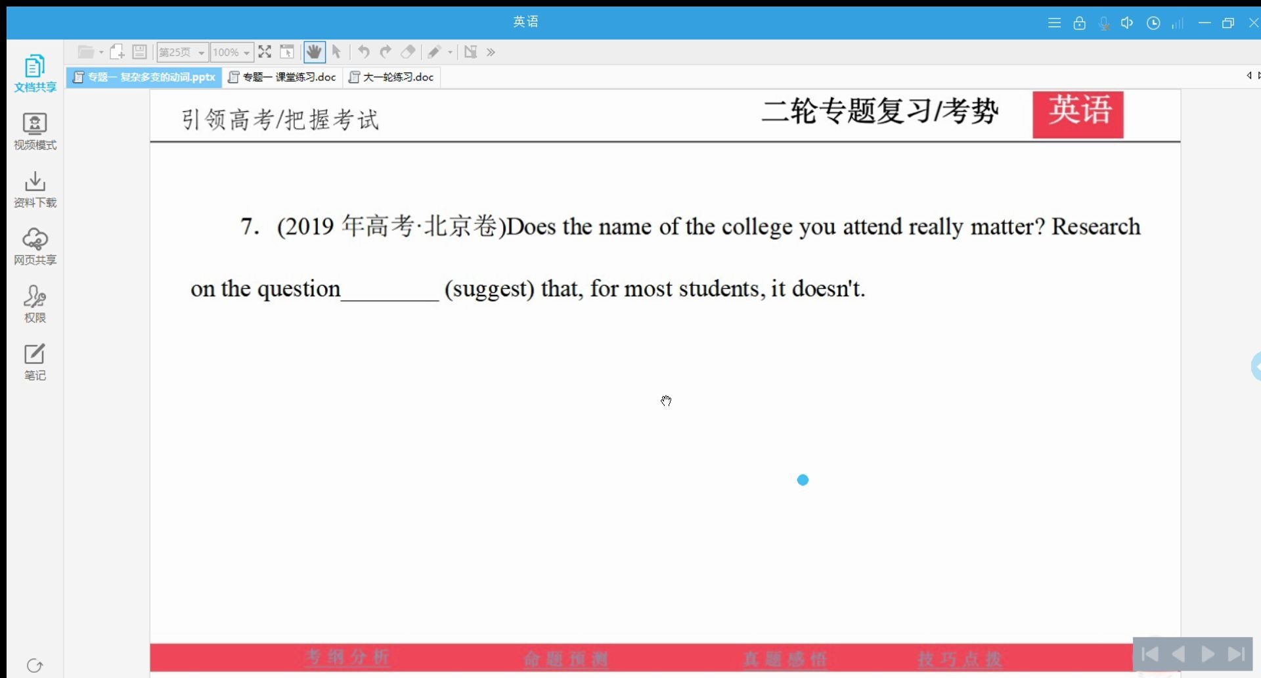Restore down the 英语 window
This screenshot has height=678, width=1261.
(1228, 23)
